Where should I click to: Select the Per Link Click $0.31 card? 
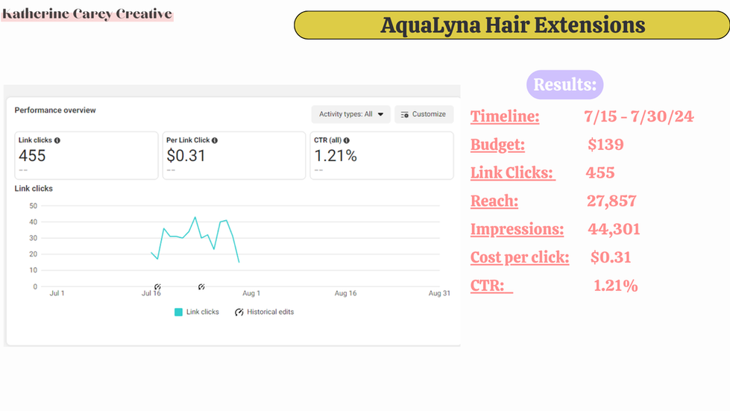[x=234, y=155]
